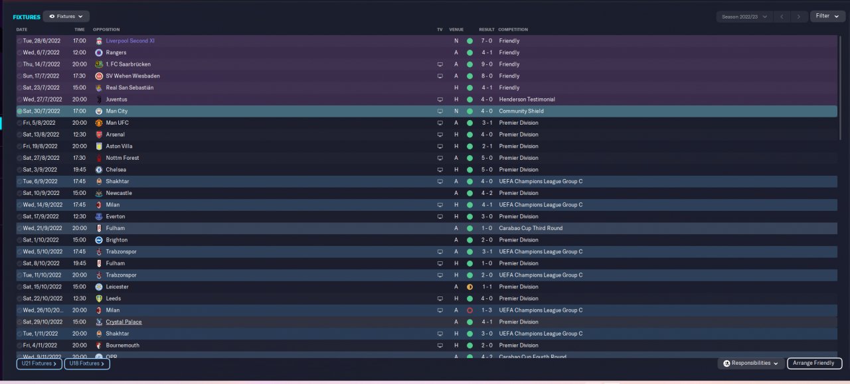Click the yellow draw indicator for Leicester match
850x384 pixels.
pos(469,287)
